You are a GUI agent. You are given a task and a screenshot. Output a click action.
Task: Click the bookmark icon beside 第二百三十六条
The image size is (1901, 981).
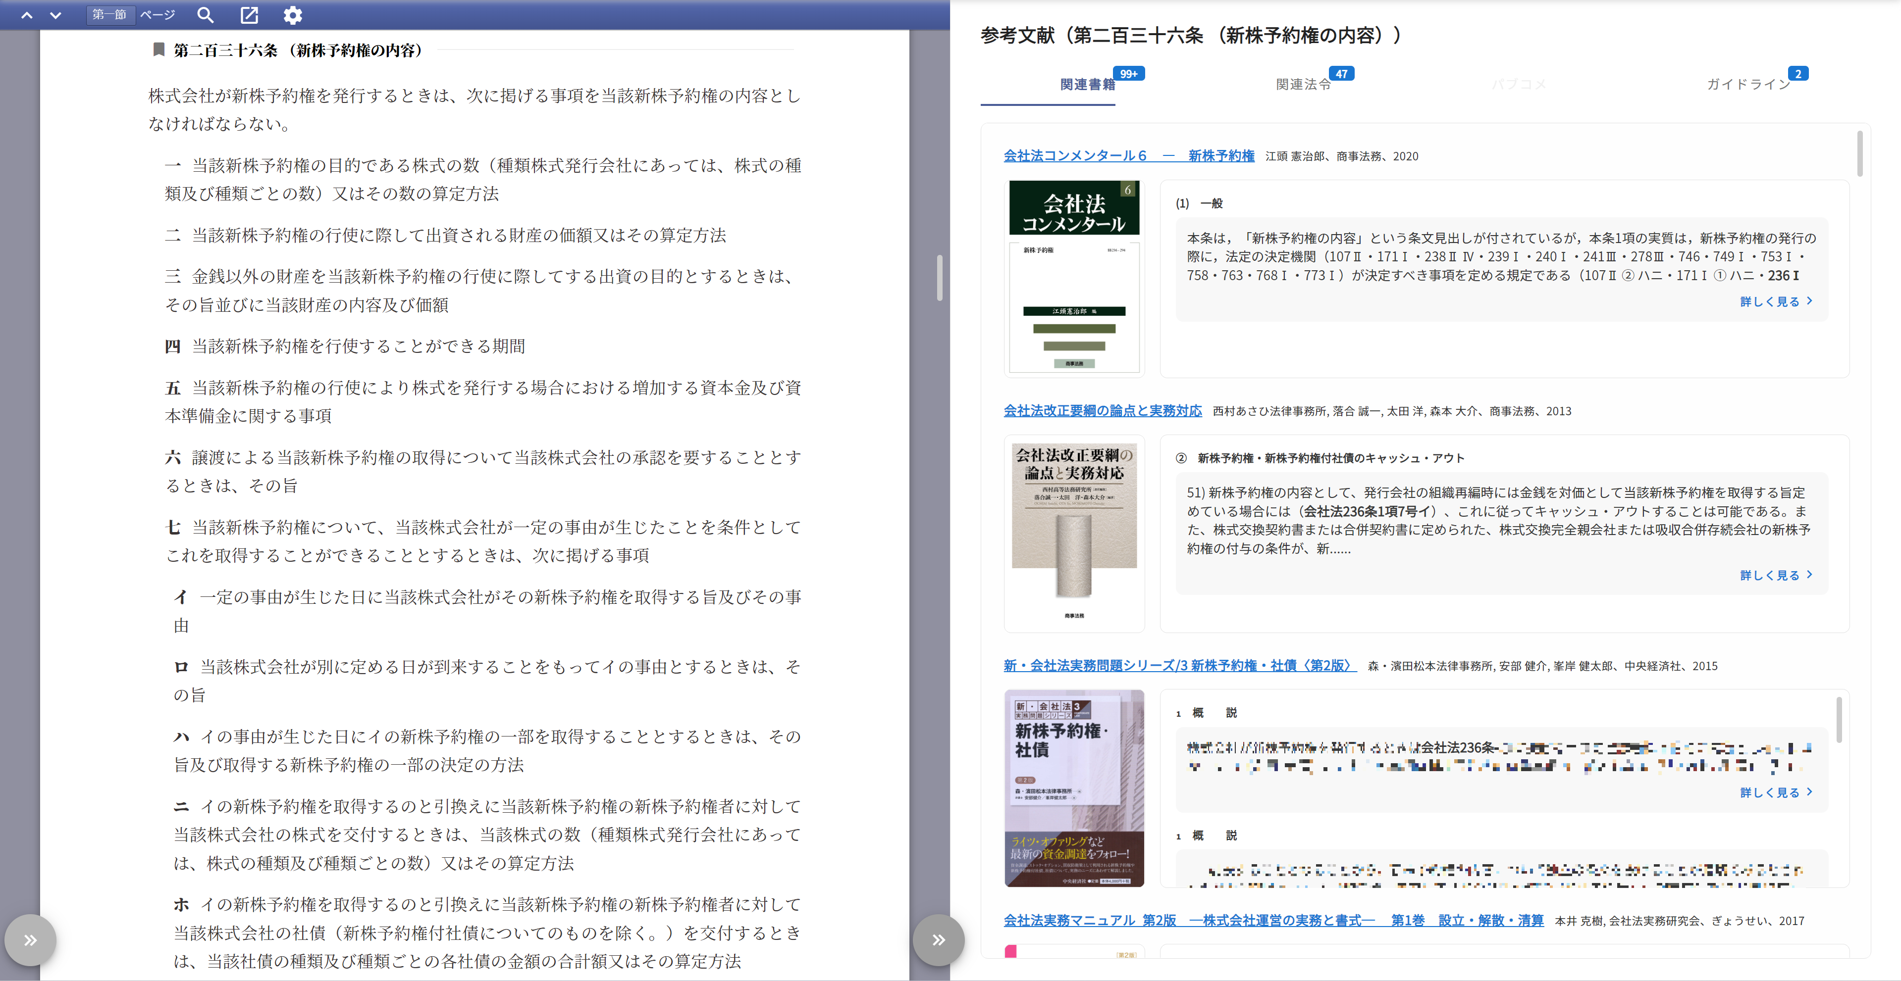coord(158,50)
